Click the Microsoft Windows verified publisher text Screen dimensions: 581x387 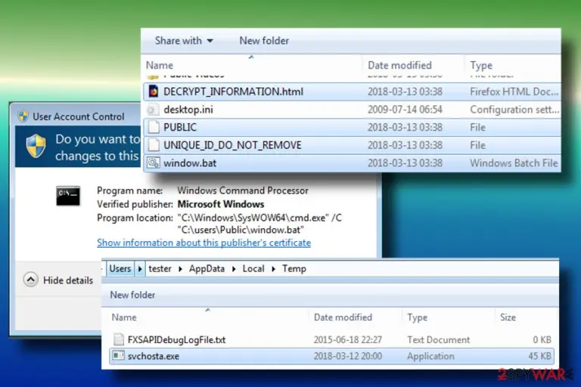point(221,204)
